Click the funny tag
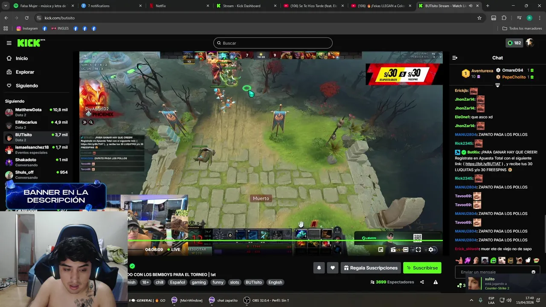 tap(218, 282)
